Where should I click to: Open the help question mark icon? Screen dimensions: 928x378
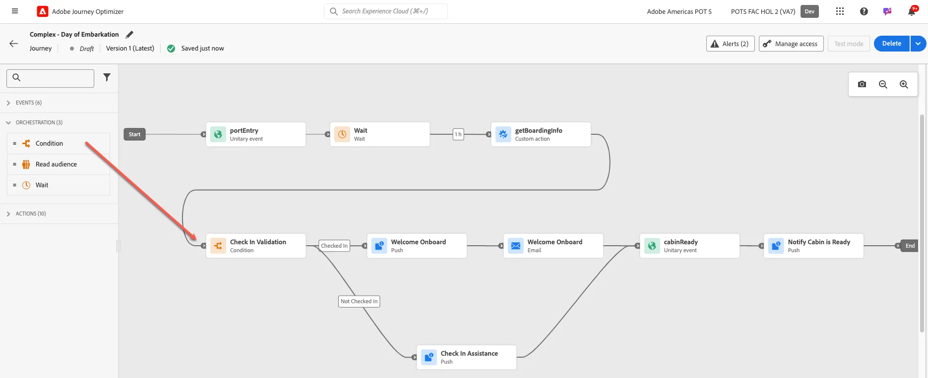click(x=864, y=11)
